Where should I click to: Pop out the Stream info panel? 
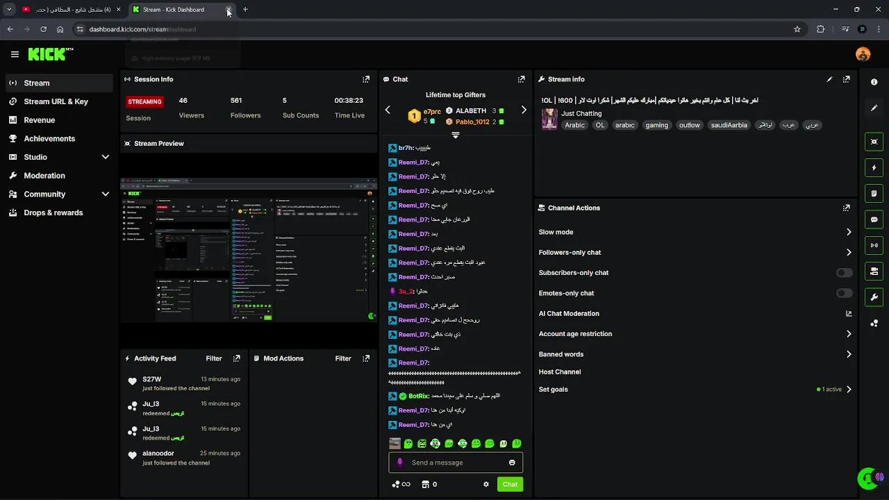846,79
